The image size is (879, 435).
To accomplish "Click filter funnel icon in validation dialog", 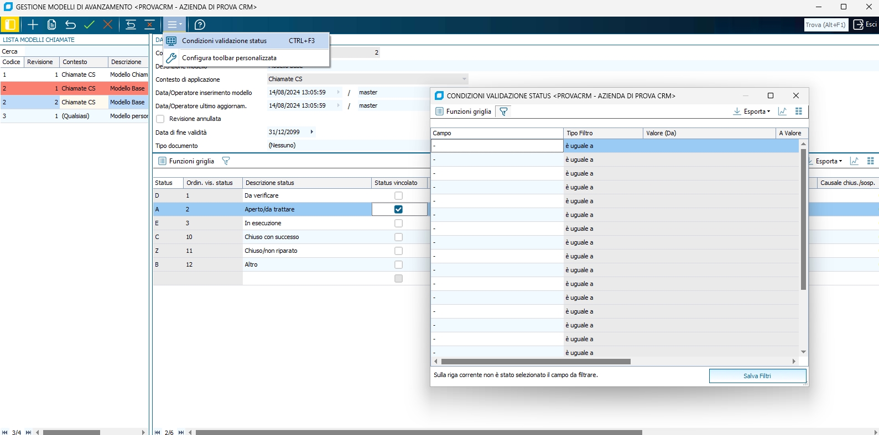I will tap(503, 112).
